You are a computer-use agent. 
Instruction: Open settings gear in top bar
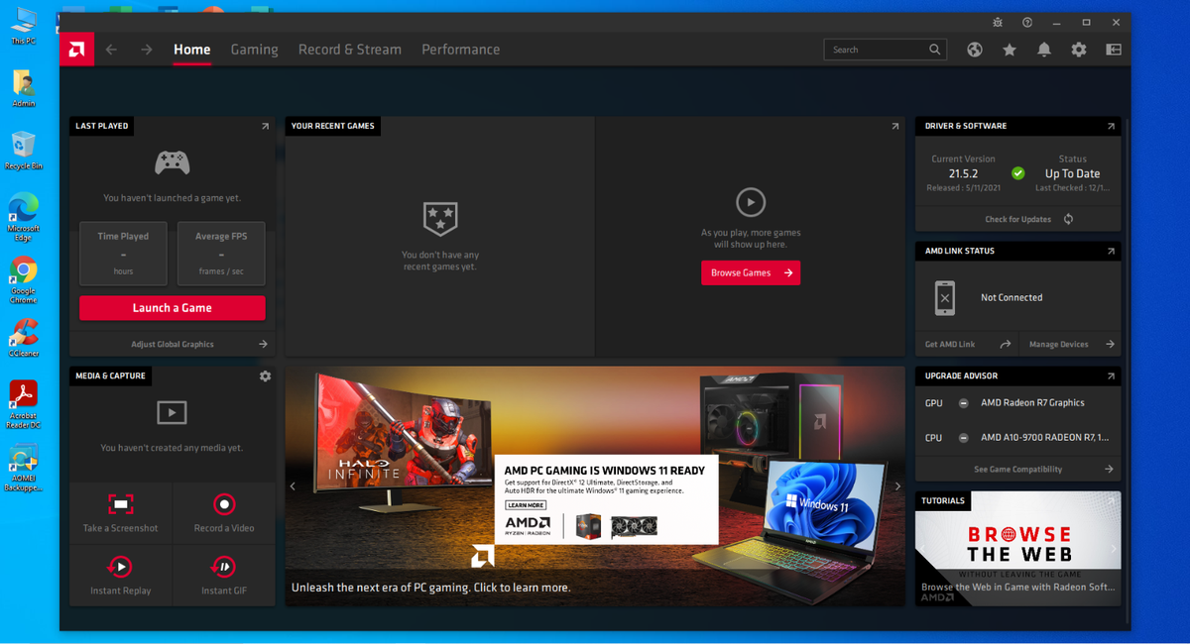tap(1079, 50)
